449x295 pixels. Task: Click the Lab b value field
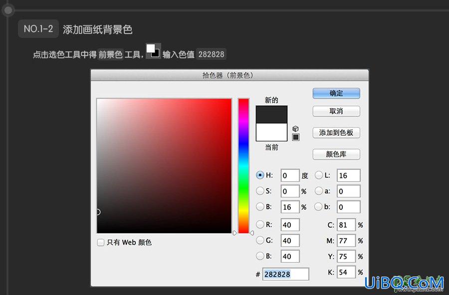click(x=349, y=207)
